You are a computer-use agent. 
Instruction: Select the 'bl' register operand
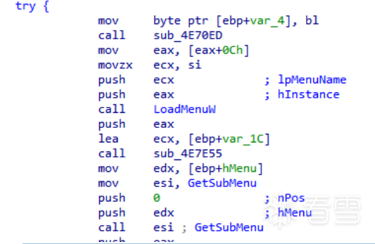312,20
